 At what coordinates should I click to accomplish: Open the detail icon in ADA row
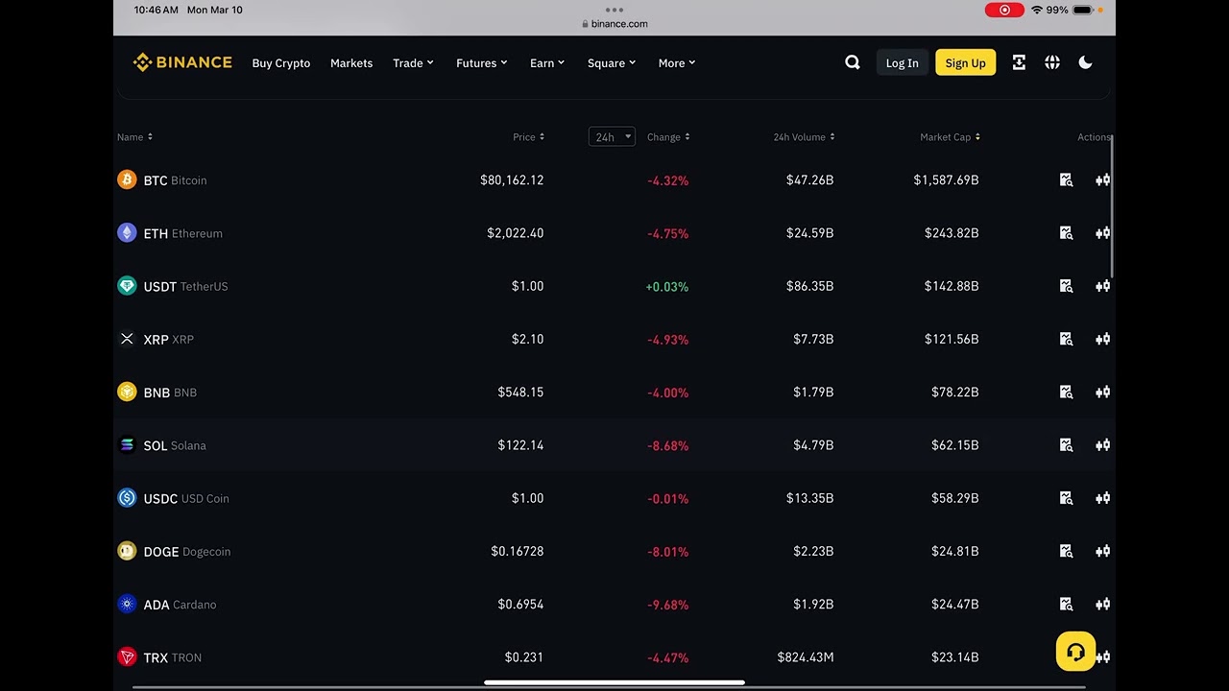(1066, 605)
